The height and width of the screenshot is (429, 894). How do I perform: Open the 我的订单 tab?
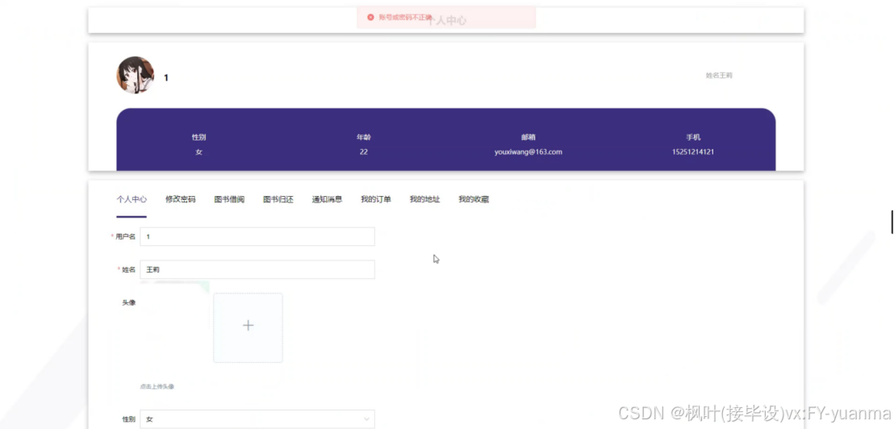pyautogui.click(x=376, y=199)
